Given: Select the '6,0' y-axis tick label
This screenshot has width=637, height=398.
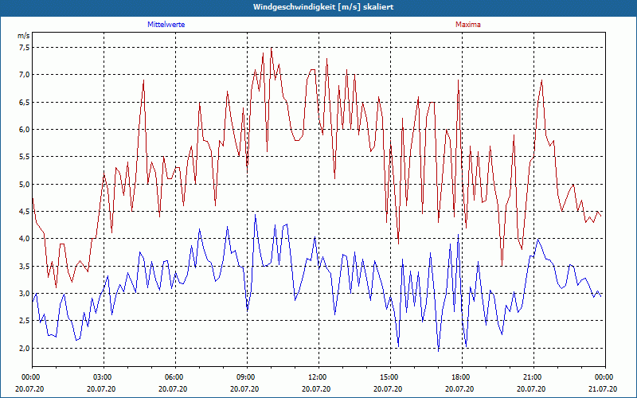Looking at the screenshot, I should (x=24, y=130).
